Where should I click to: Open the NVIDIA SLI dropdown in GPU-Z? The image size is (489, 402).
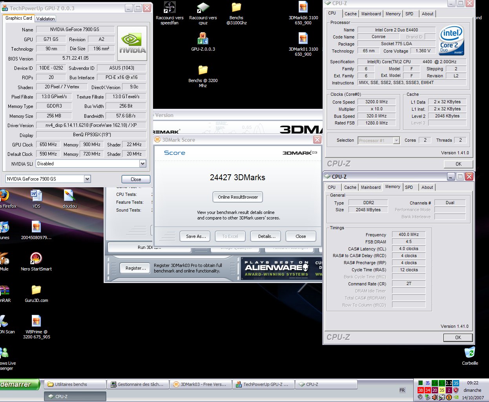[x=142, y=164]
